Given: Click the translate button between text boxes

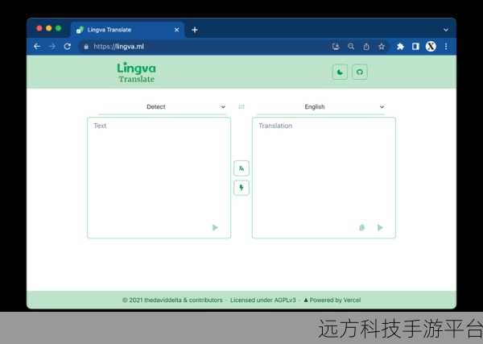Looking at the screenshot, I should [242, 168].
